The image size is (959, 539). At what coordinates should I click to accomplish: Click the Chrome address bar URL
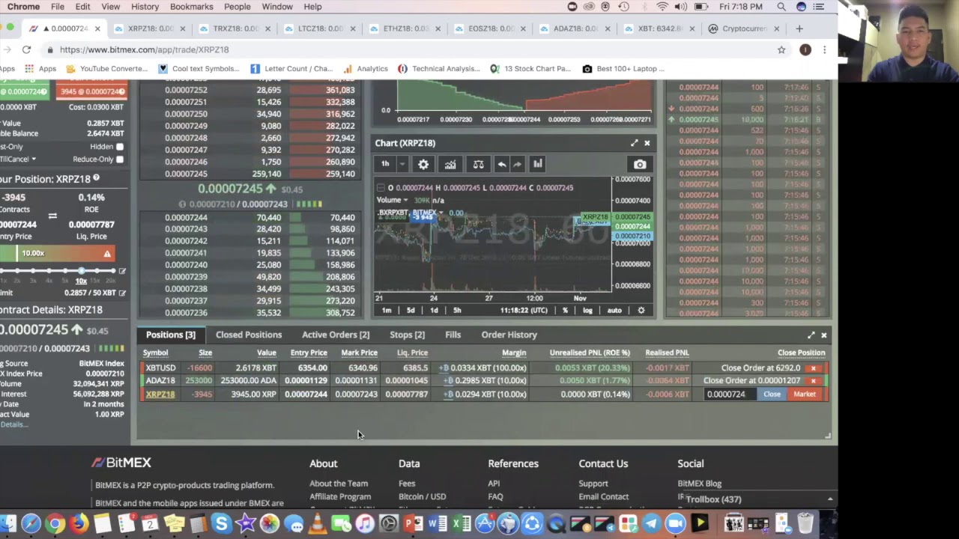(x=144, y=49)
